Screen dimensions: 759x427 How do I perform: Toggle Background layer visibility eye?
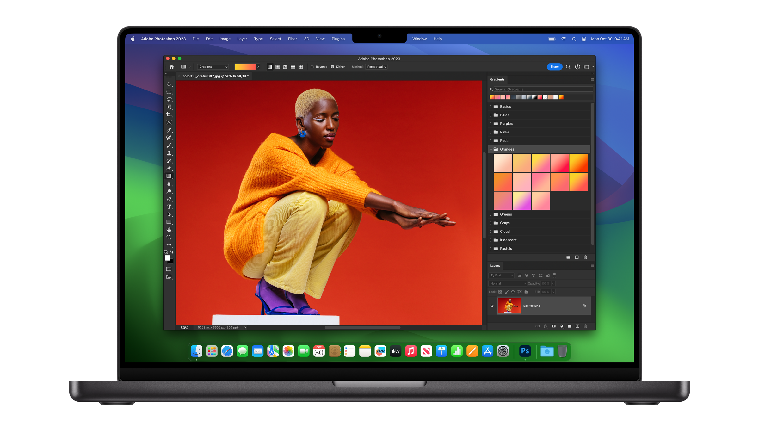491,306
